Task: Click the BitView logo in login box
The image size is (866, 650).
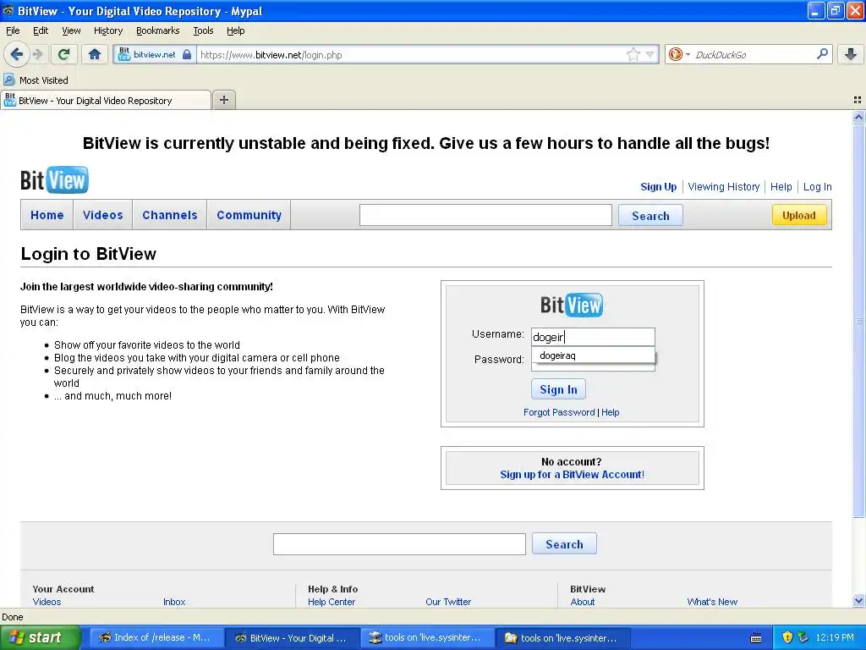Action: (x=572, y=305)
